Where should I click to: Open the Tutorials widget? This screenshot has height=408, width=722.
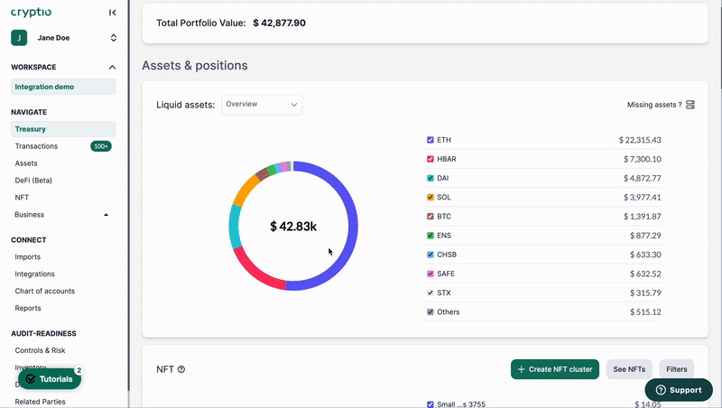(x=50, y=379)
